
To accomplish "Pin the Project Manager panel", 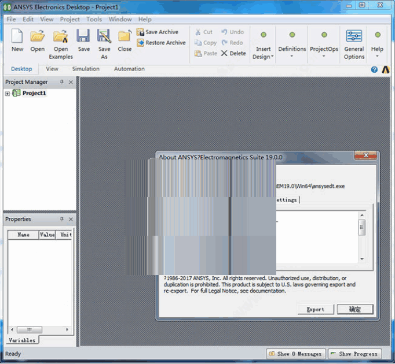I will click(x=62, y=82).
